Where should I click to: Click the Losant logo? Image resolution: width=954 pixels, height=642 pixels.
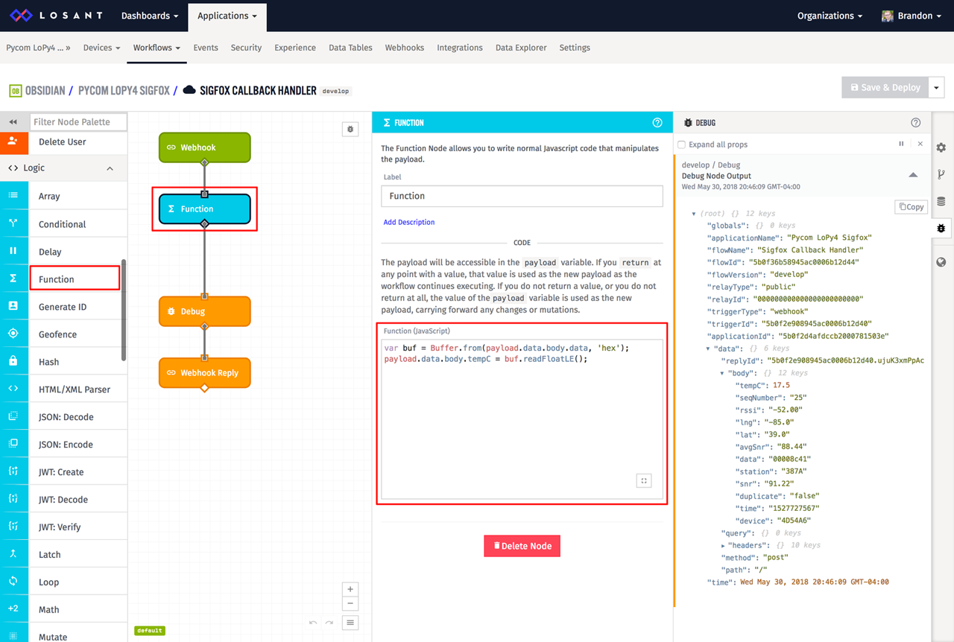[x=54, y=16]
